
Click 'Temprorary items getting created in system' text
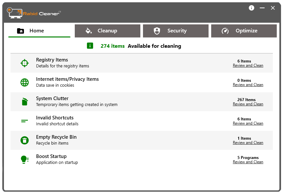[x=77, y=104]
